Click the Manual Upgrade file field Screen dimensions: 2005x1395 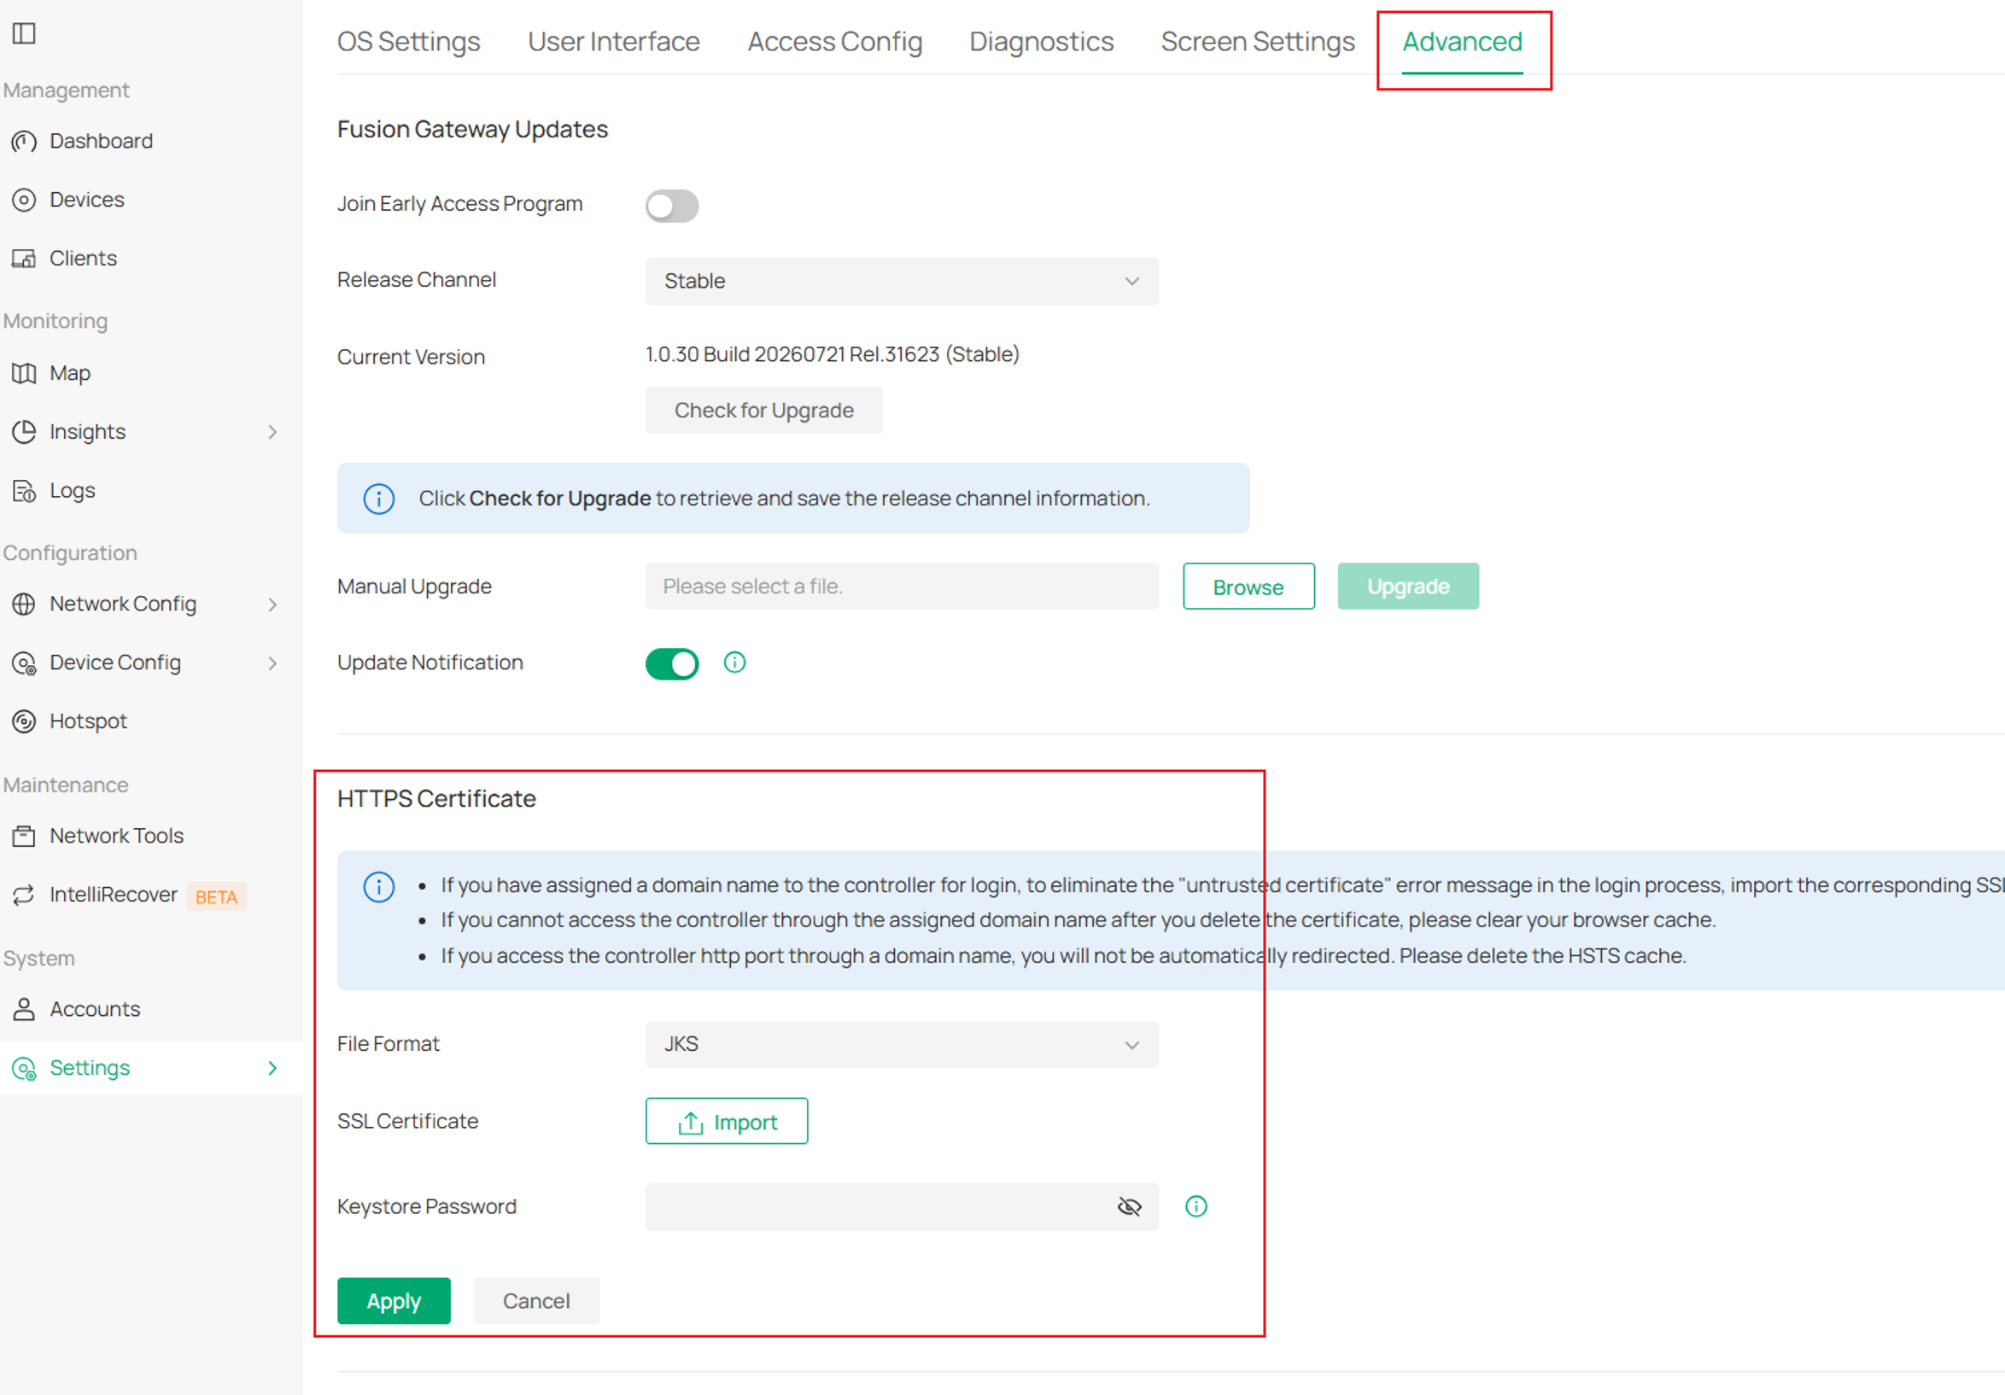pyautogui.click(x=902, y=587)
